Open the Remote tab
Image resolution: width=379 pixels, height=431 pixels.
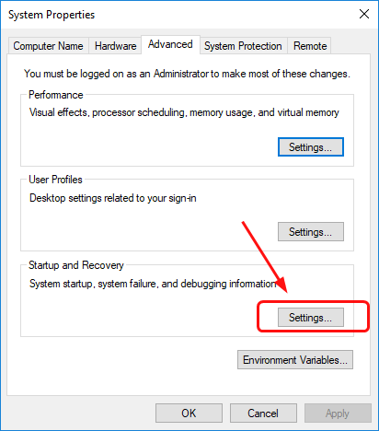[x=310, y=46]
